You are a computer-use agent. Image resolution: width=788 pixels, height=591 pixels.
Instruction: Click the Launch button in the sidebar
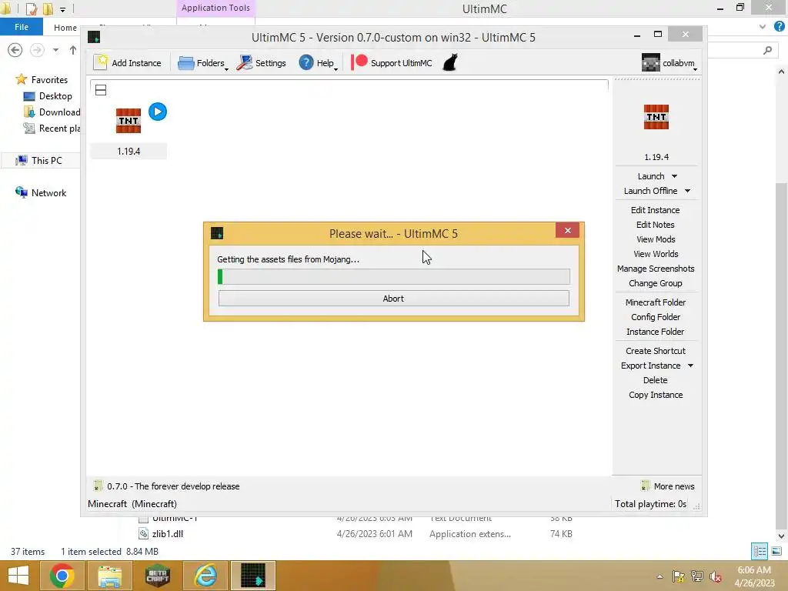tap(651, 176)
